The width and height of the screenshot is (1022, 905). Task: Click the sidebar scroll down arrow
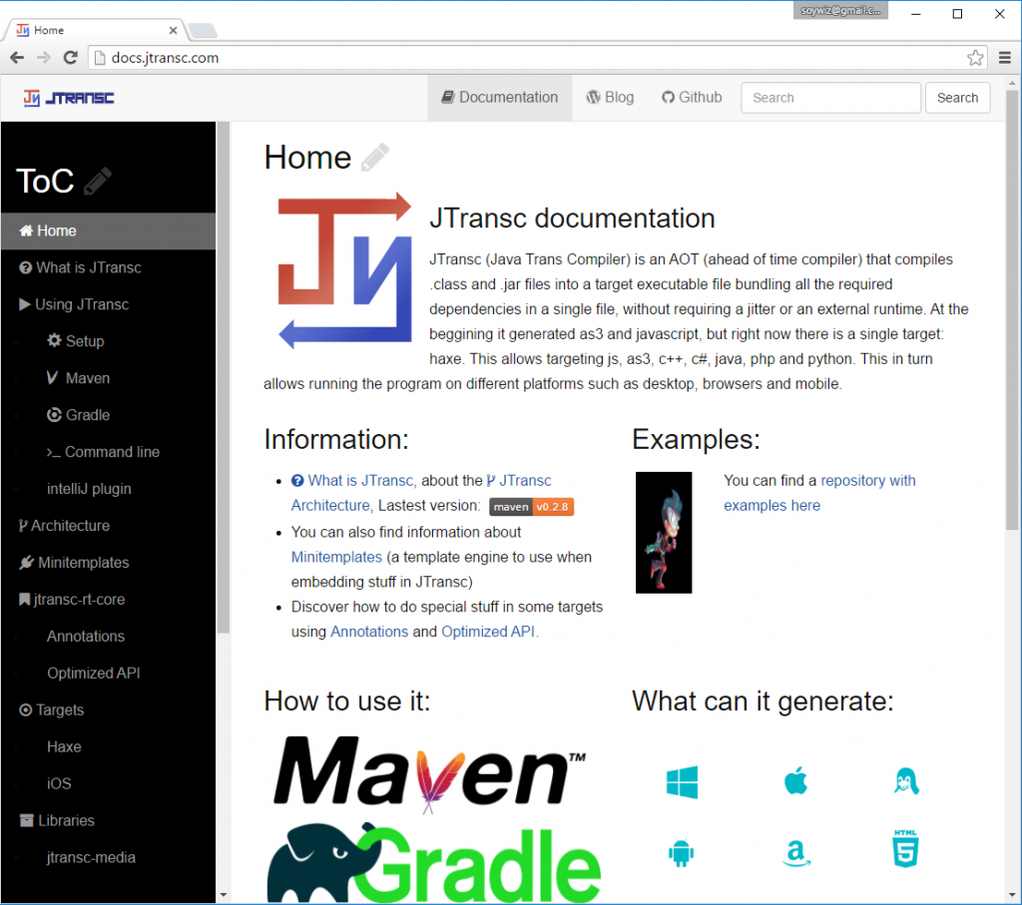click(x=224, y=895)
